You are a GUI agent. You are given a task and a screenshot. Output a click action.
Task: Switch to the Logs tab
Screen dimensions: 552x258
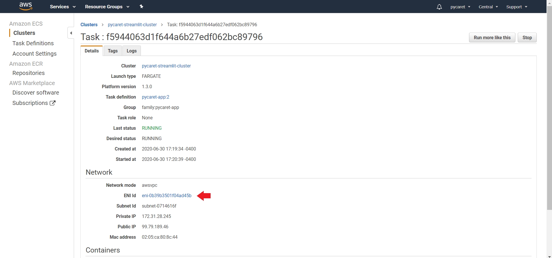132,51
